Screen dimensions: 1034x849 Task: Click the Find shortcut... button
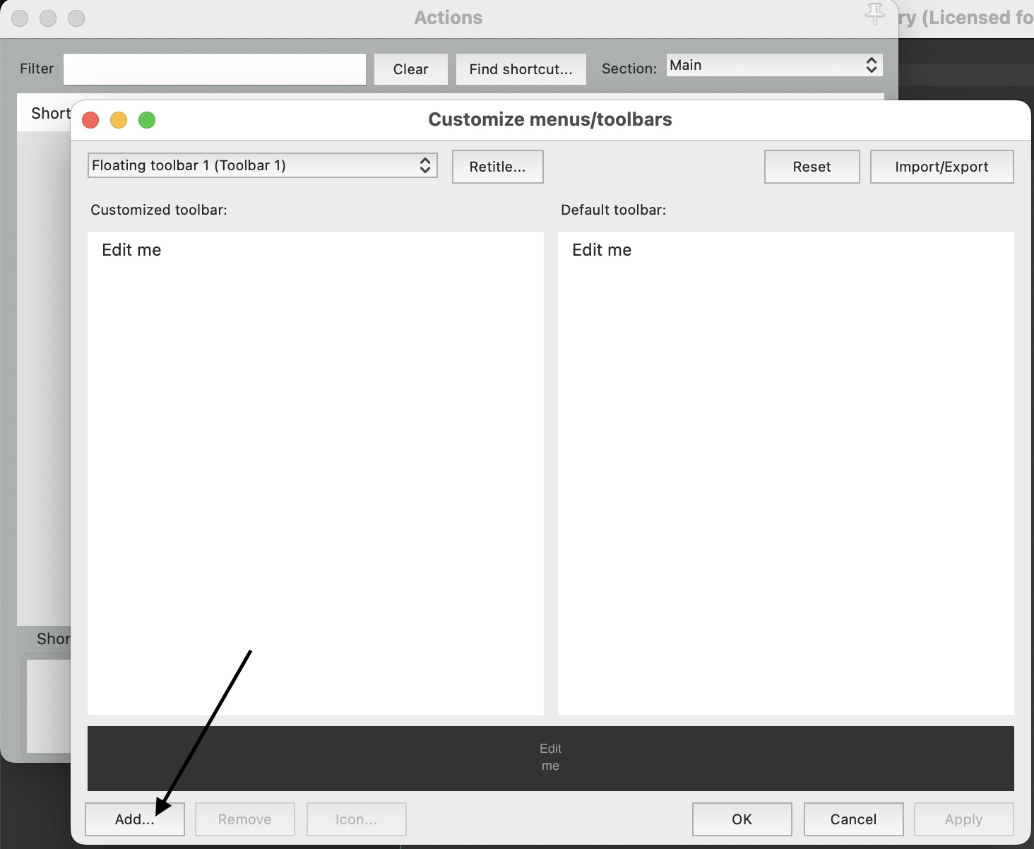tap(521, 69)
